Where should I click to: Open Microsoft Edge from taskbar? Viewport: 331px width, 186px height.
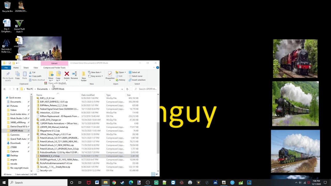[x=131, y=183]
